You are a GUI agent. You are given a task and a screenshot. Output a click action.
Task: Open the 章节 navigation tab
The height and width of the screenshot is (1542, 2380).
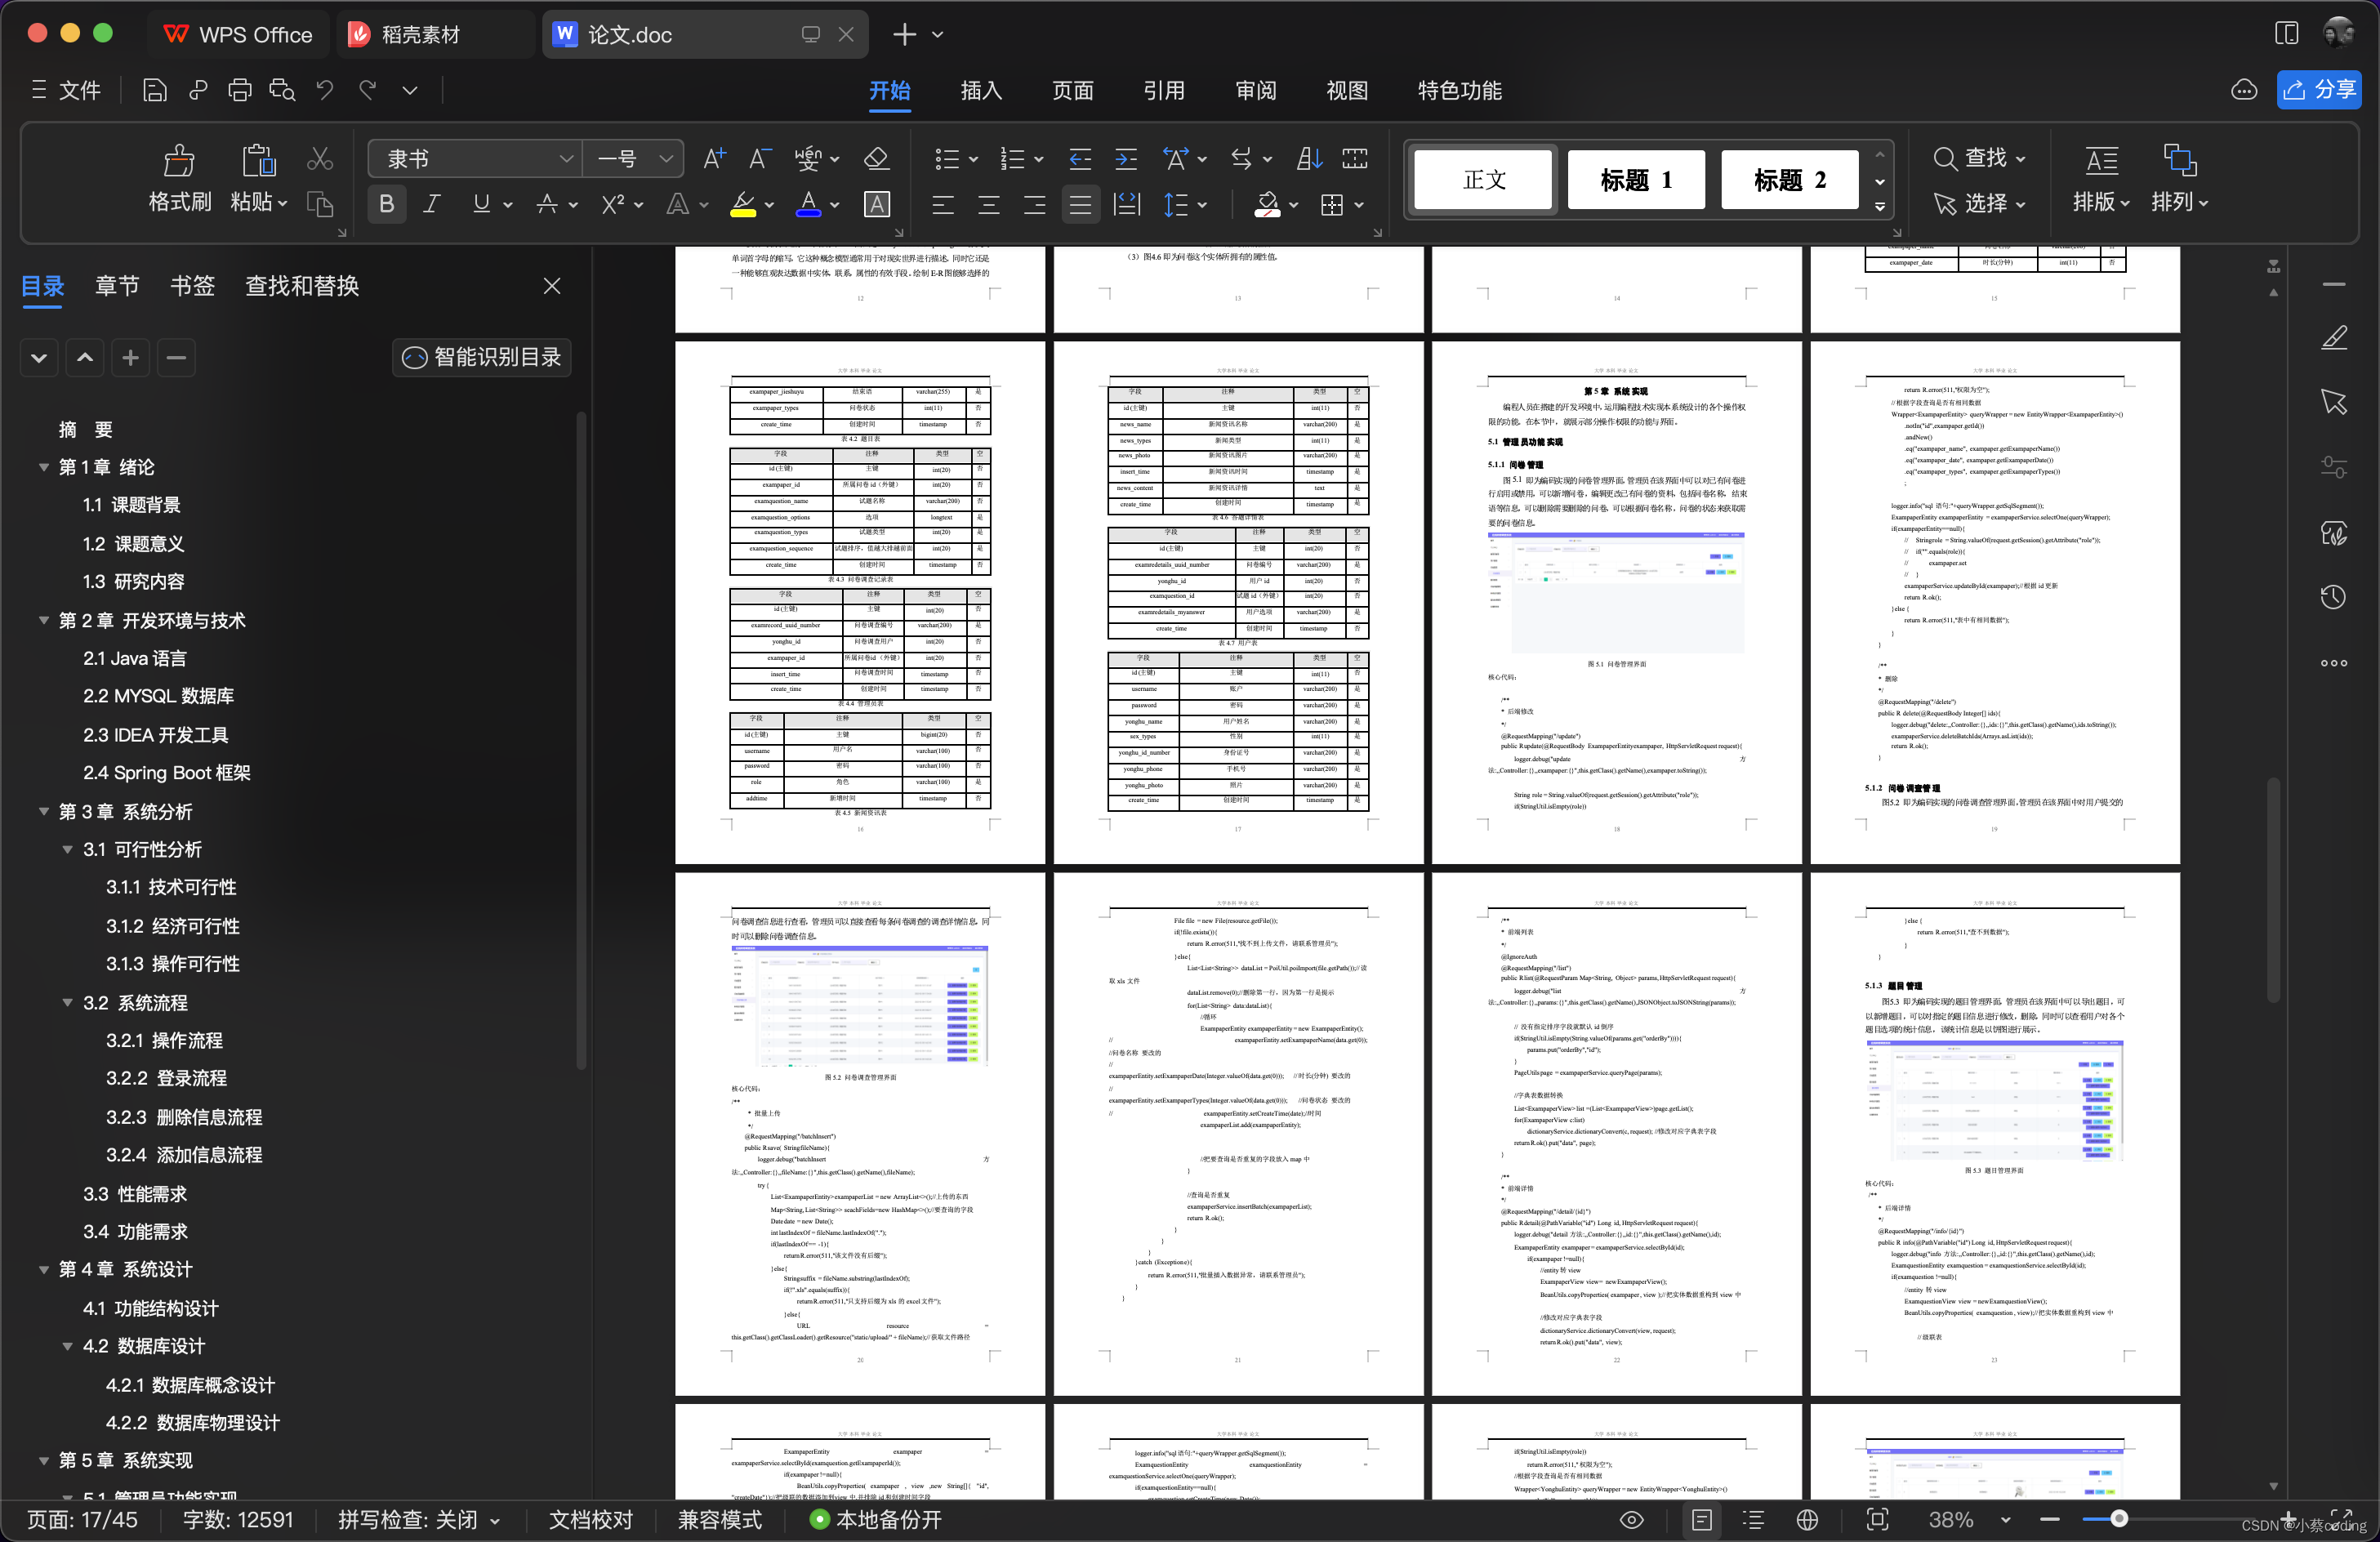pos(117,286)
